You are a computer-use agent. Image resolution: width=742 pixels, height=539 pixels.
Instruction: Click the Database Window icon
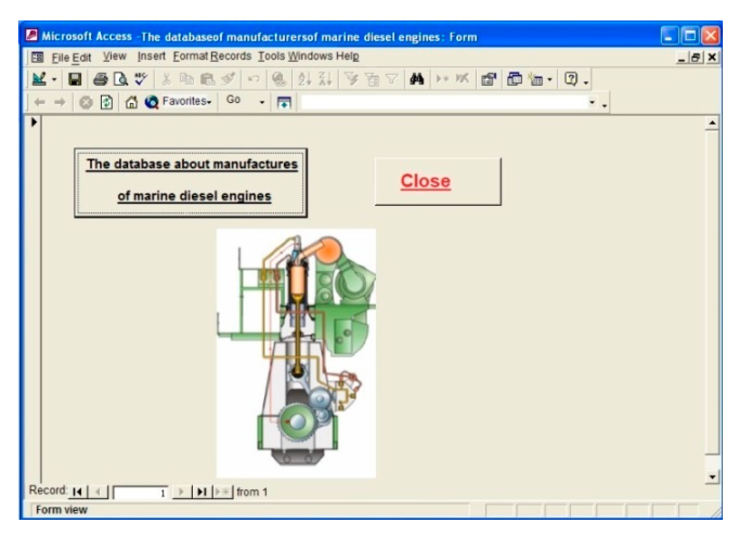[x=514, y=79]
